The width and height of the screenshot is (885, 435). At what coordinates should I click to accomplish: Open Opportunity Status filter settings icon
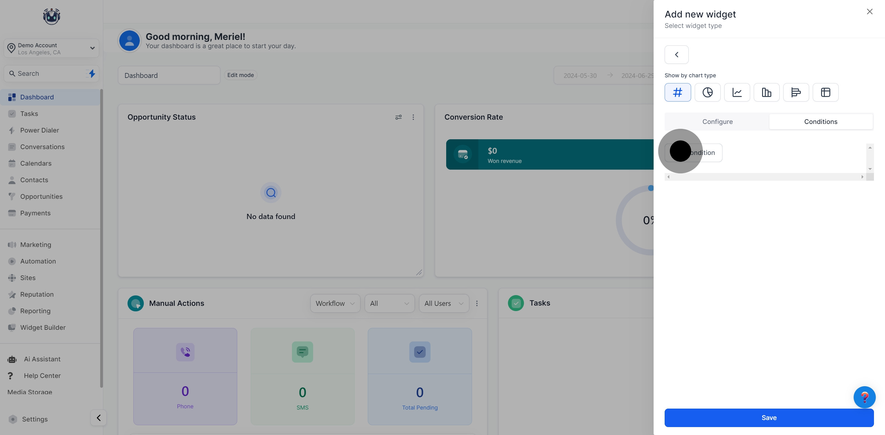(398, 117)
